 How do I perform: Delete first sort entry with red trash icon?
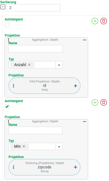pos(104,21)
